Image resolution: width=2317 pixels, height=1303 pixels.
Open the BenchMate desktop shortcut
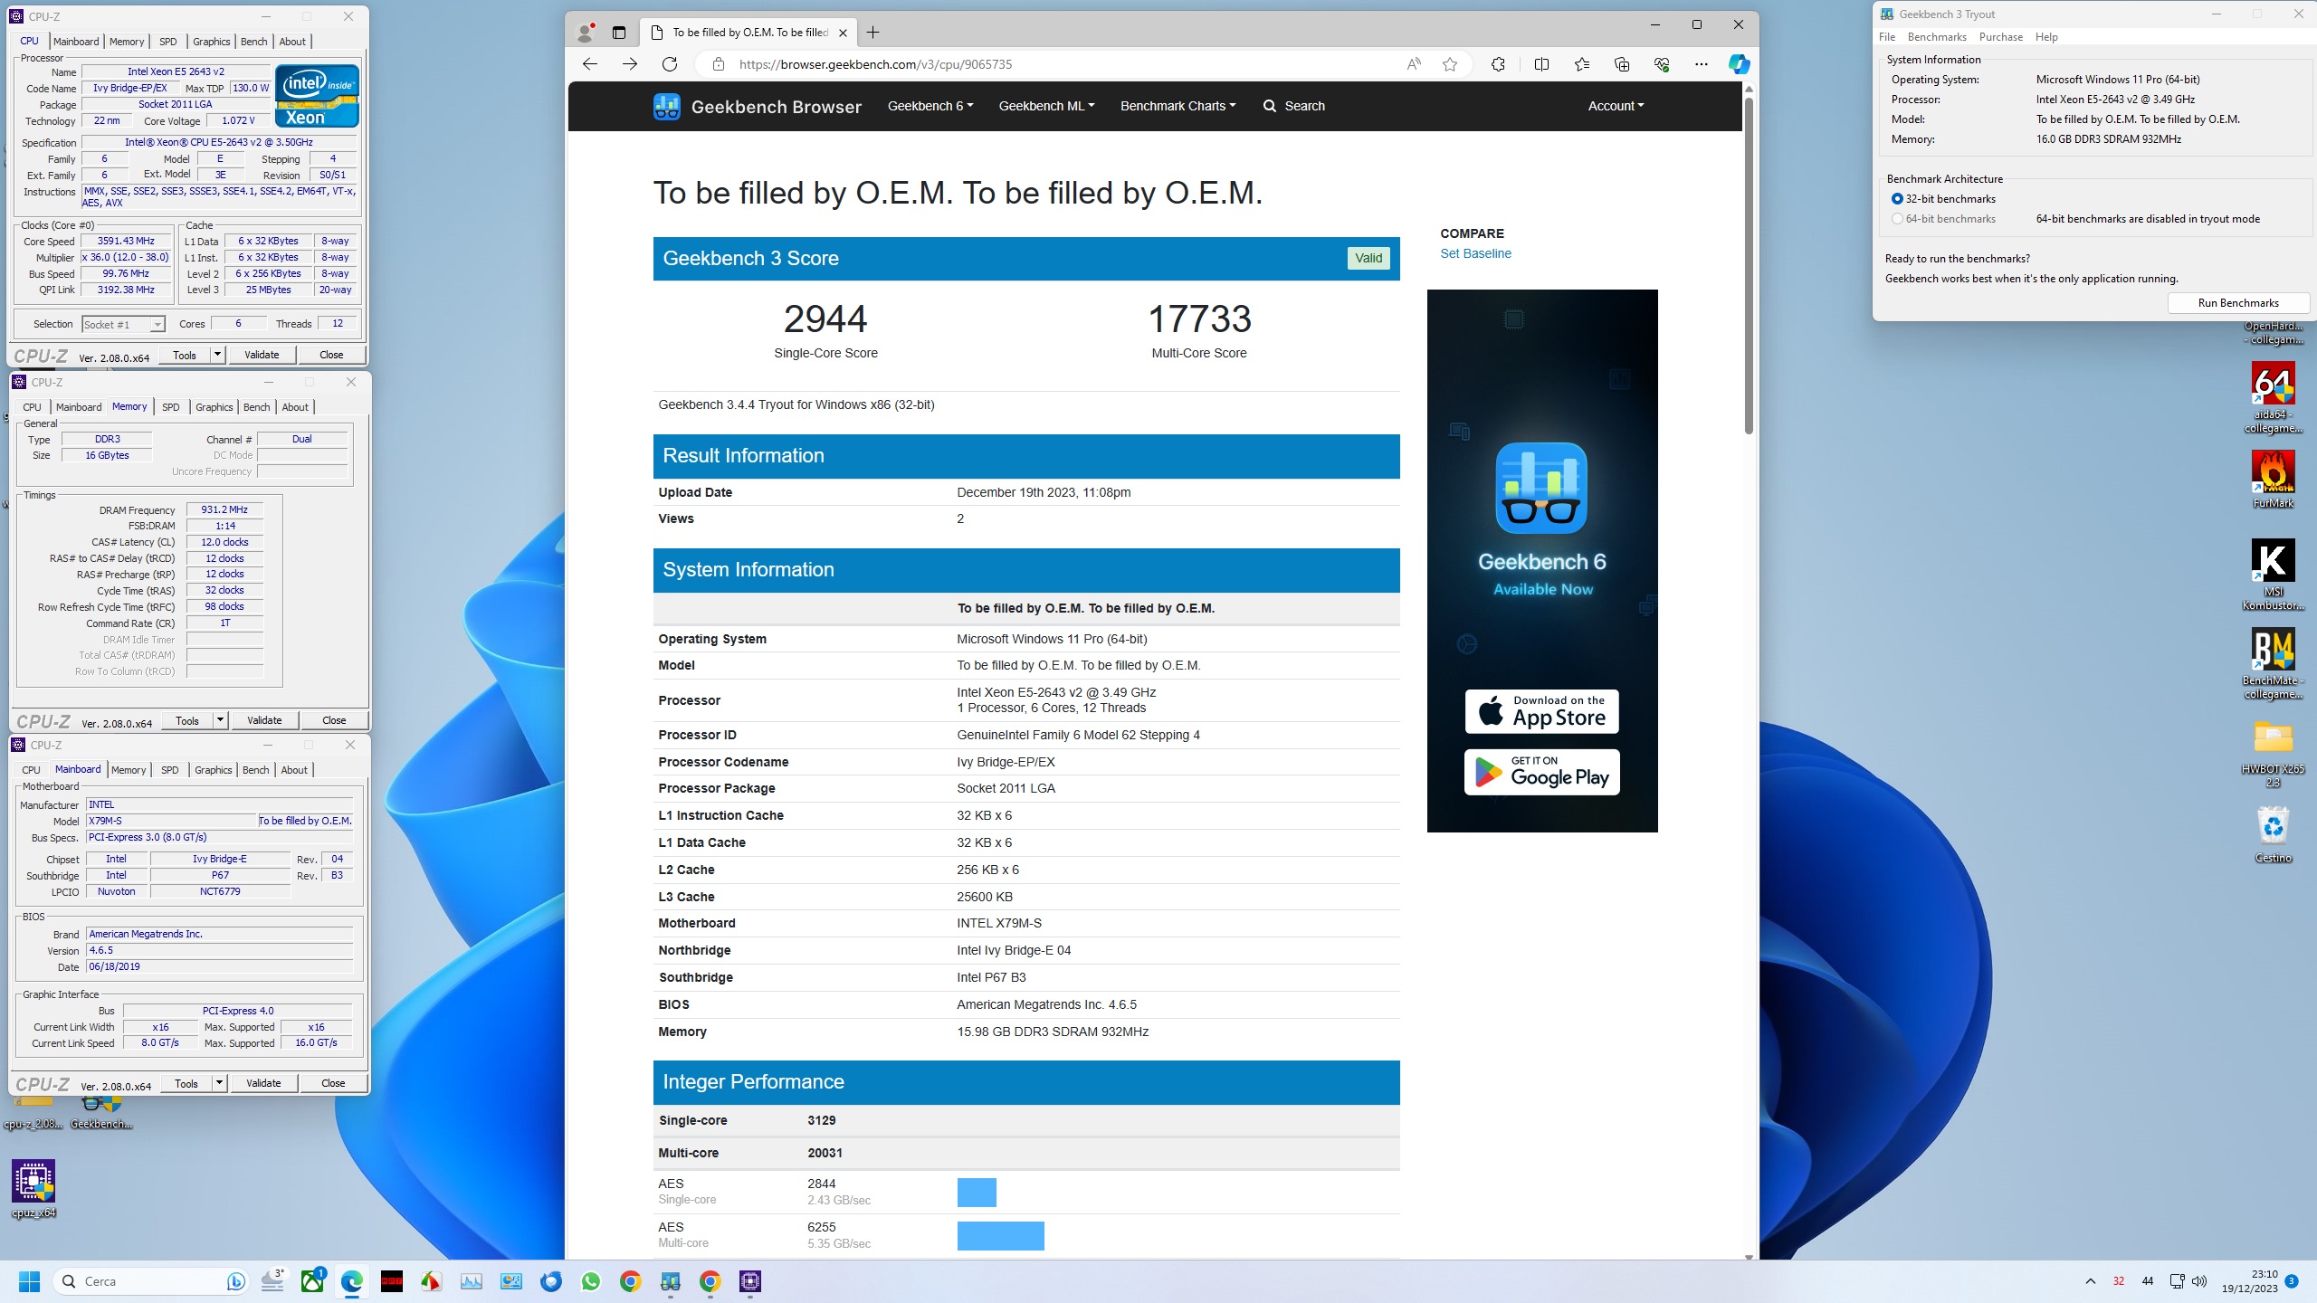(2273, 663)
